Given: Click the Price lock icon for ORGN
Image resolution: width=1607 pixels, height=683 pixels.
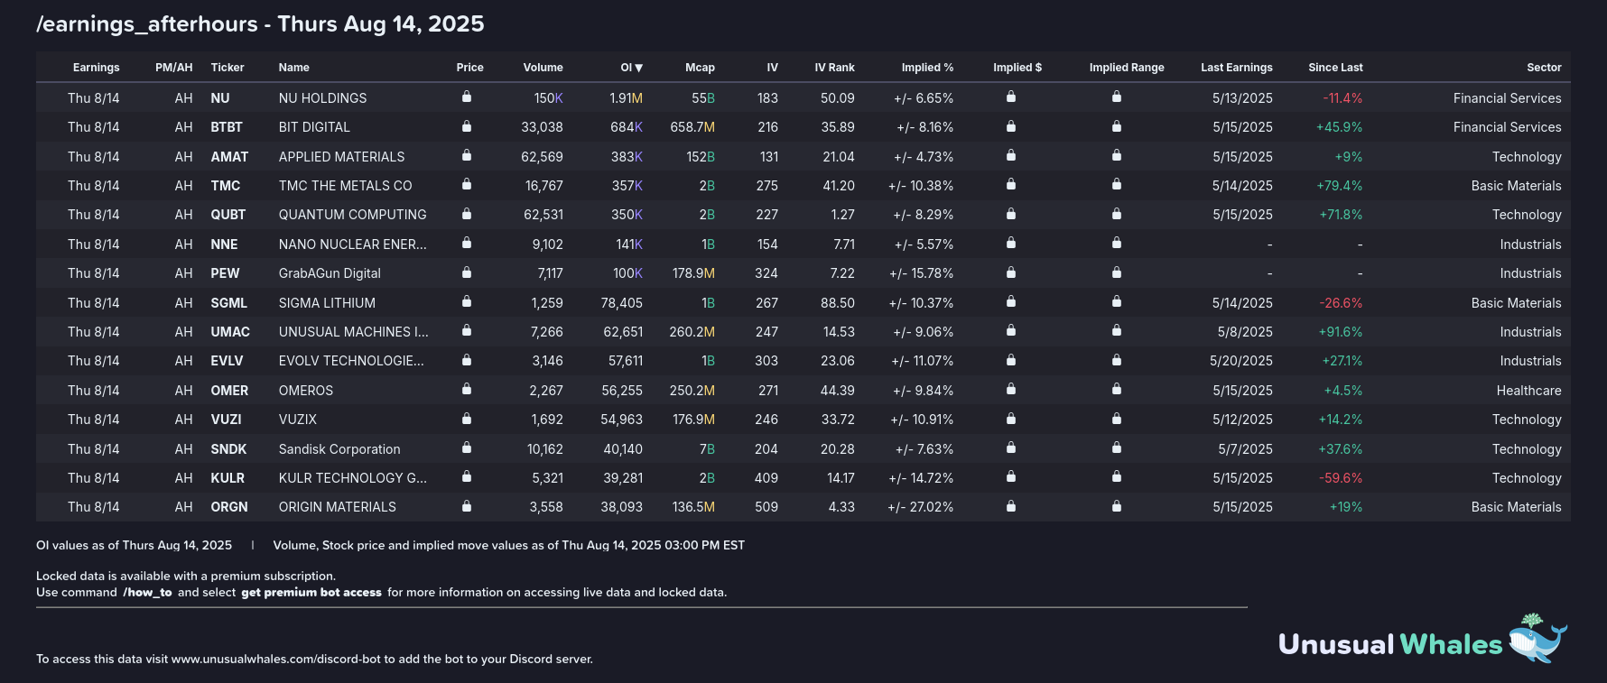Looking at the screenshot, I should pyautogui.click(x=467, y=506).
